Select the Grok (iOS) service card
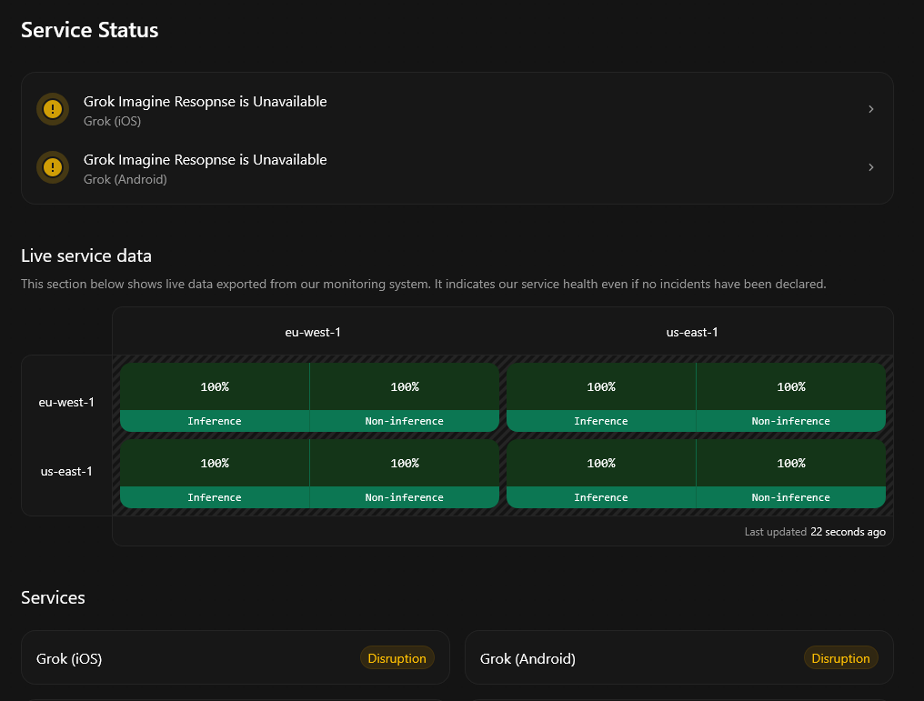Image resolution: width=924 pixels, height=701 pixels. [236, 657]
